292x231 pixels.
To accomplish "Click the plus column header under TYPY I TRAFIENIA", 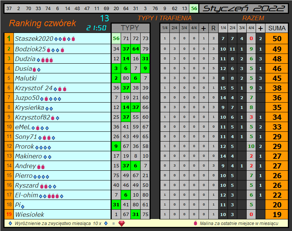I will point(204,28).
